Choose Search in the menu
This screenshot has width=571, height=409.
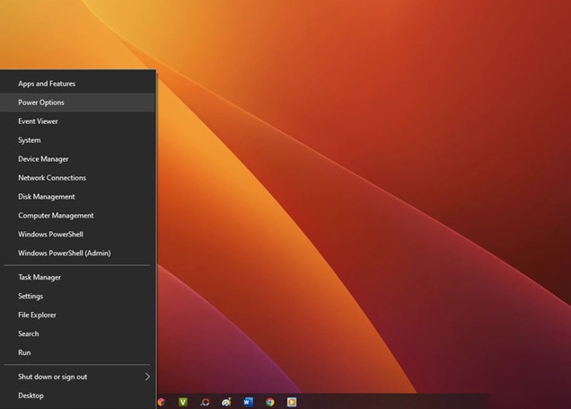pos(77,333)
